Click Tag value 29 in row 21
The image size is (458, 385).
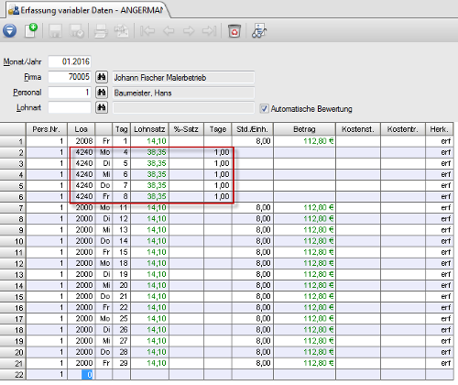(x=121, y=363)
